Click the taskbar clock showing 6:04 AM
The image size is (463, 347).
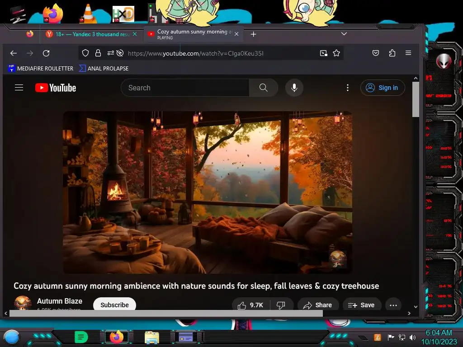[x=439, y=337]
